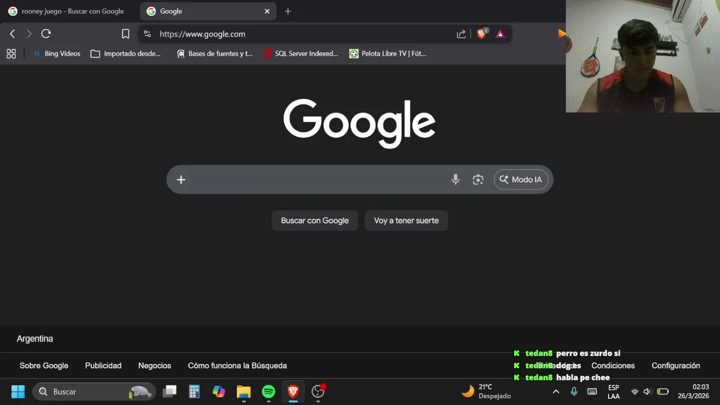Open Copilot from the taskbar

pyautogui.click(x=219, y=391)
